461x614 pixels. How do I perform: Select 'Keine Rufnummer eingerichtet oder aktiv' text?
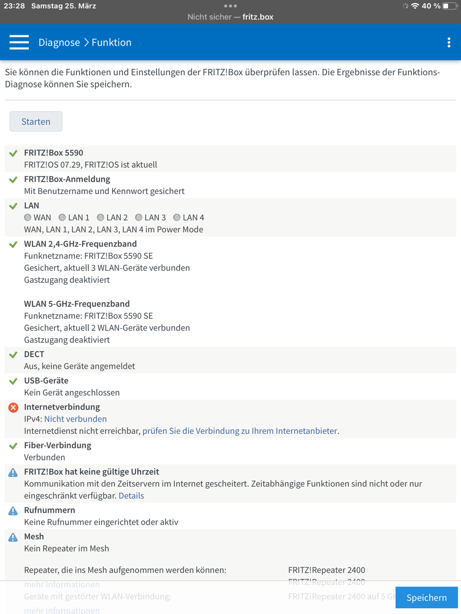pos(101,522)
